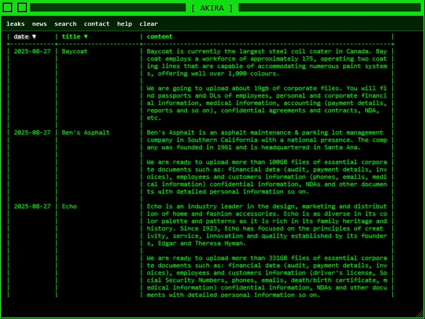Click the date in the Ben's Asphalt row
Screen dimensions: 425x319
[x=32, y=133]
